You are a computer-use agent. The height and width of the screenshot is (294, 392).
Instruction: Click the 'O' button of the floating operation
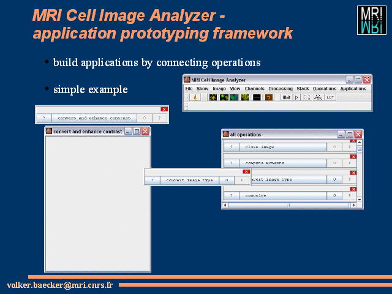pyautogui.click(x=227, y=180)
